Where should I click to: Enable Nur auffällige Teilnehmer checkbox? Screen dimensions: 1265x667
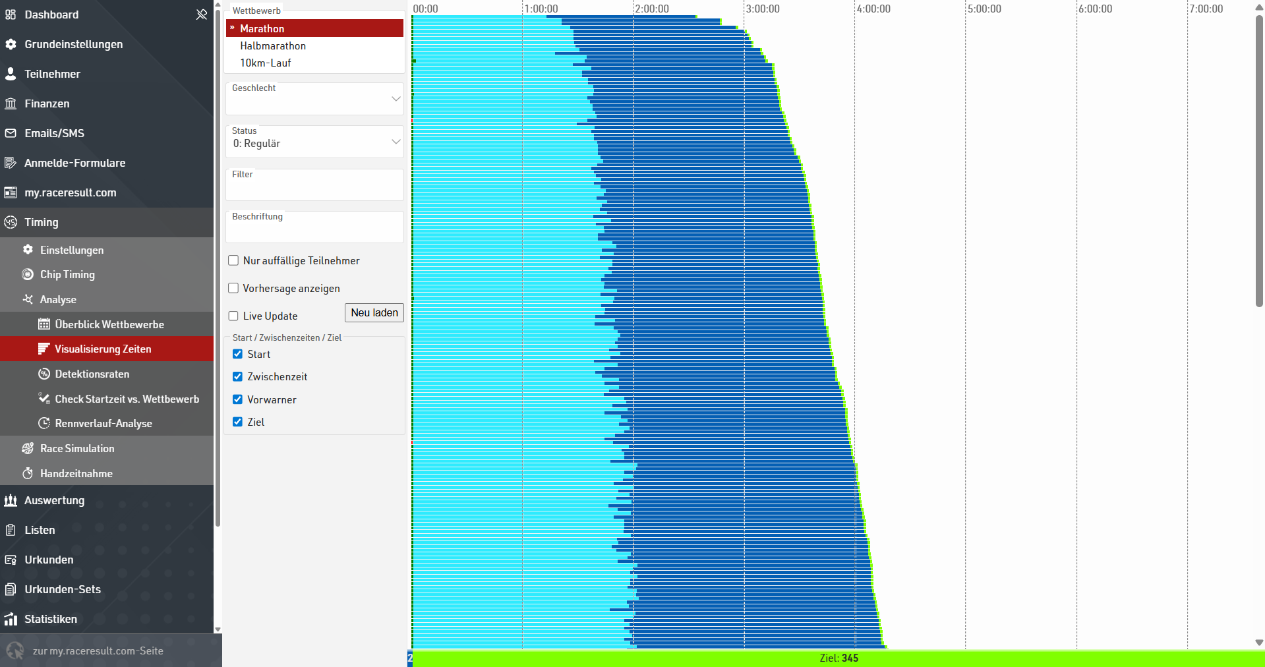[233, 260]
